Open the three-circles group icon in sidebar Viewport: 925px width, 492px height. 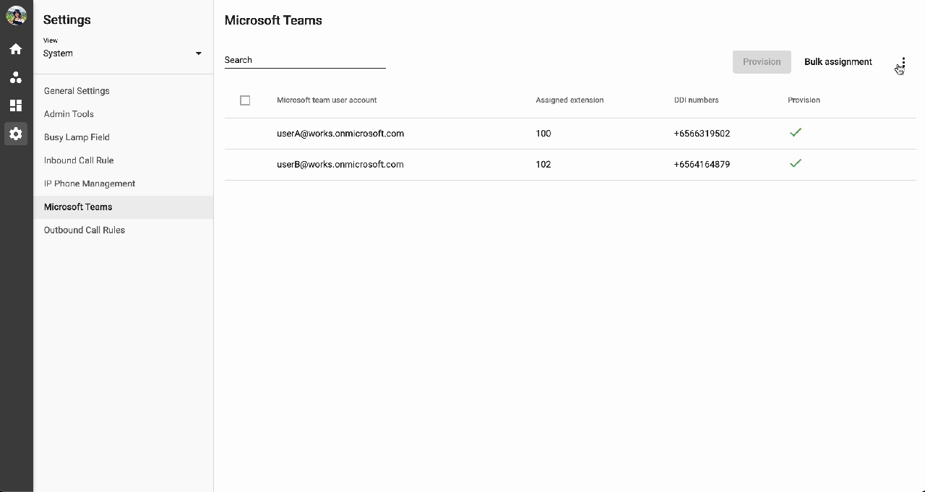(16, 77)
